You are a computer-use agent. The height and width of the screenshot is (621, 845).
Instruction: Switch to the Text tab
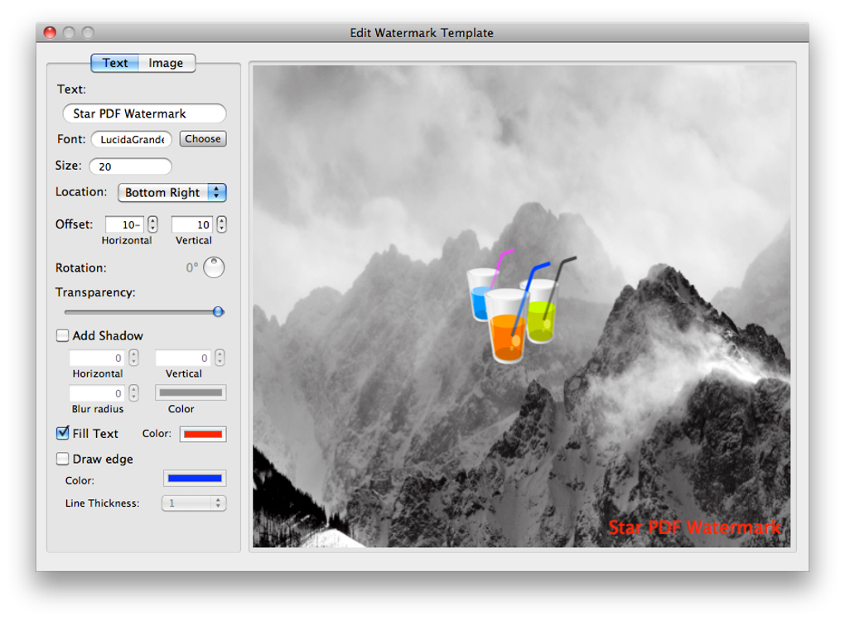pyautogui.click(x=115, y=62)
